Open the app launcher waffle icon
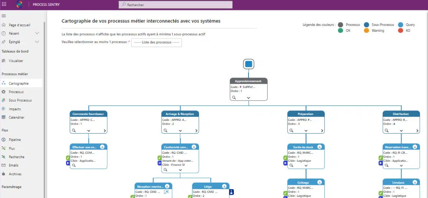 [4, 5]
